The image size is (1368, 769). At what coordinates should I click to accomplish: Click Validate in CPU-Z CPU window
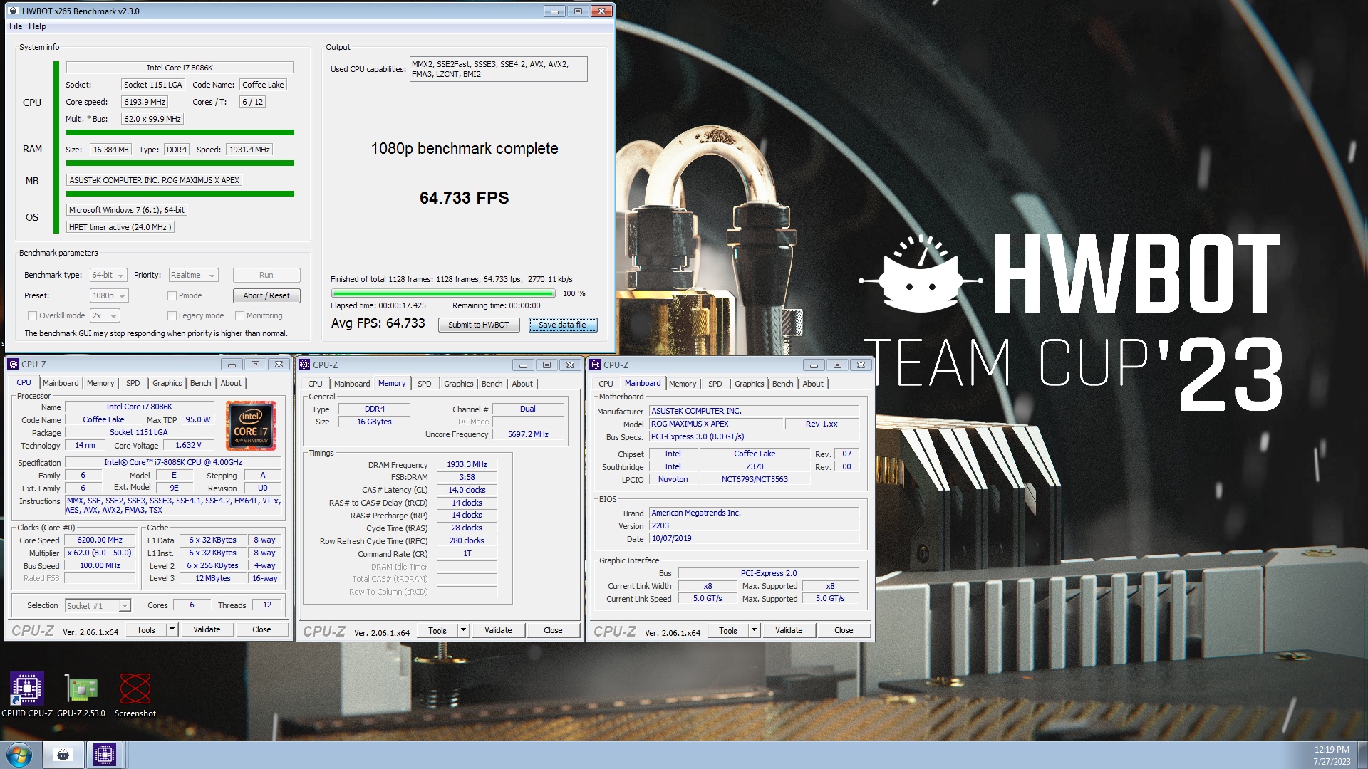[207, 629]
